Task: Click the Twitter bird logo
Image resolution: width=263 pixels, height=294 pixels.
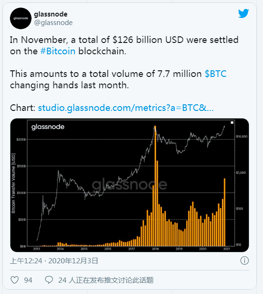Action: [243, 14]
